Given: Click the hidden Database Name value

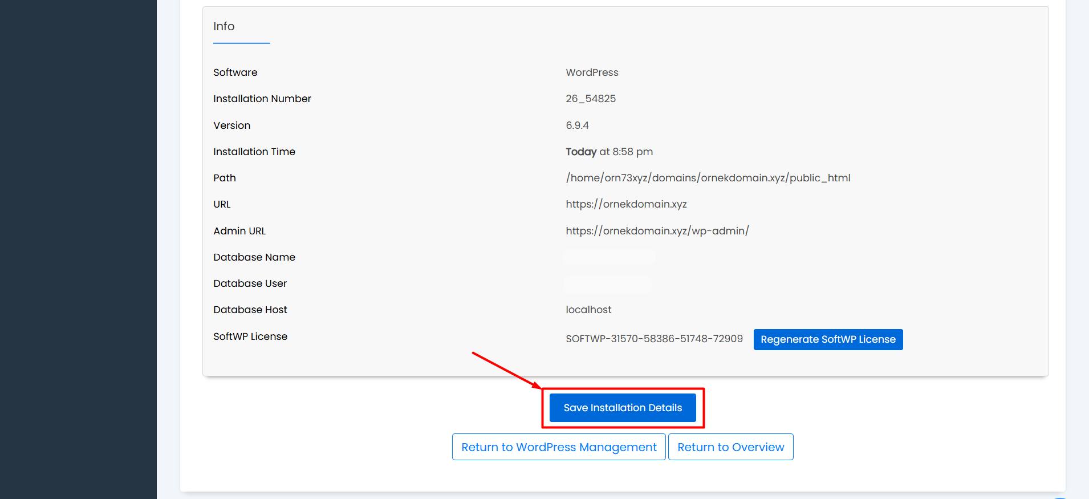Looking at the screenshot, I should [x=609, y=257].
